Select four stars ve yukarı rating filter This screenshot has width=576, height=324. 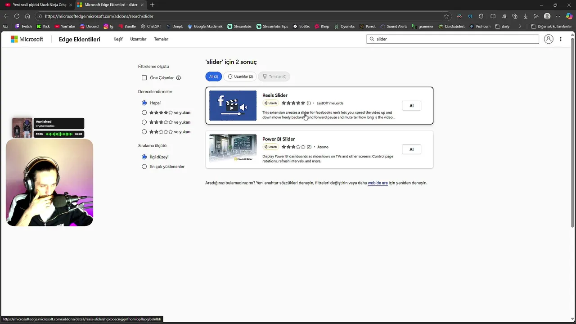pos(144,112)
